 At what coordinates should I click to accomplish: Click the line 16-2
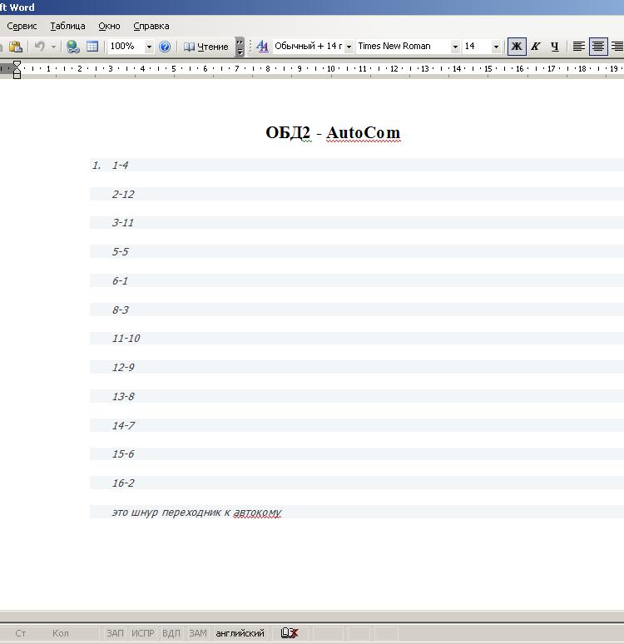click(123, 483)
